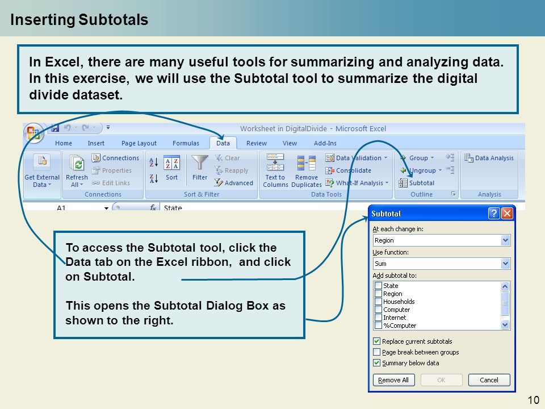
Task: Open the Name Box dropdown arrow
Action: pyautogui.click(x=106, y=208)
